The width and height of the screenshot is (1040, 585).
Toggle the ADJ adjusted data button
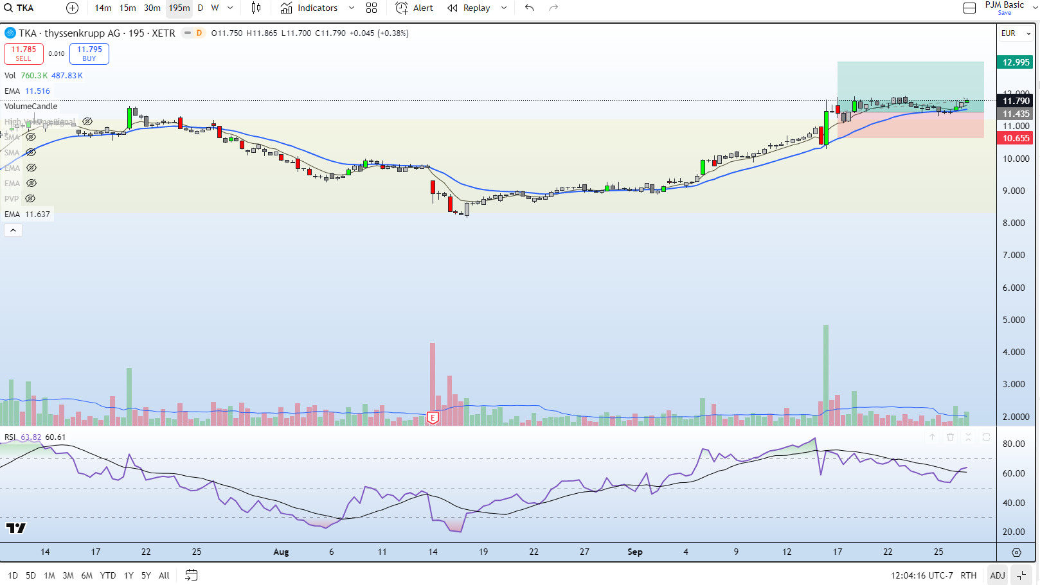997,575
